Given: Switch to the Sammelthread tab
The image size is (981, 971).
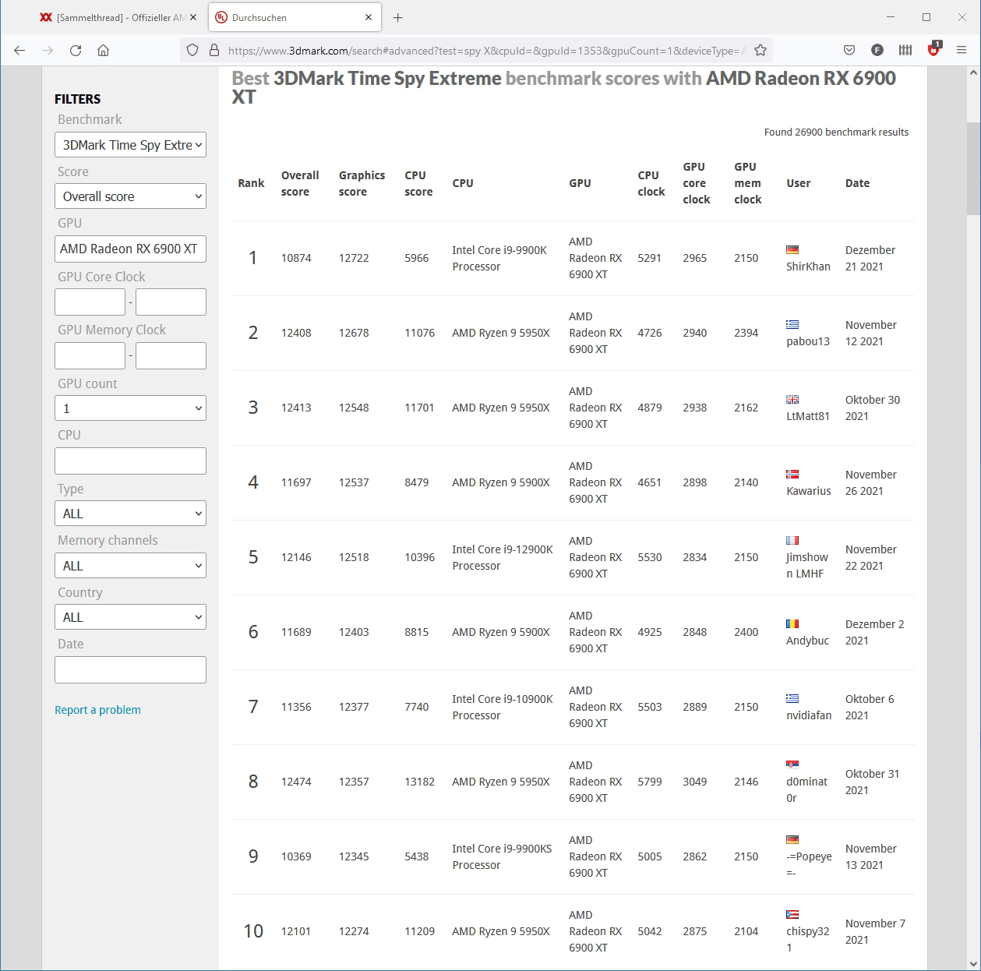Looking at the screenshot, I should click(117, 17).
